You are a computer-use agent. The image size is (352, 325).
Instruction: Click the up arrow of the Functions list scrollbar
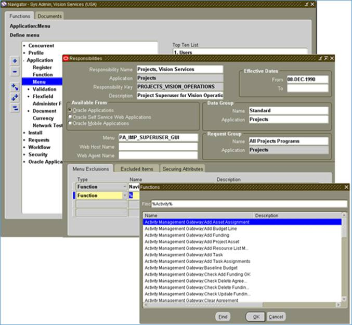coord(344,215)
